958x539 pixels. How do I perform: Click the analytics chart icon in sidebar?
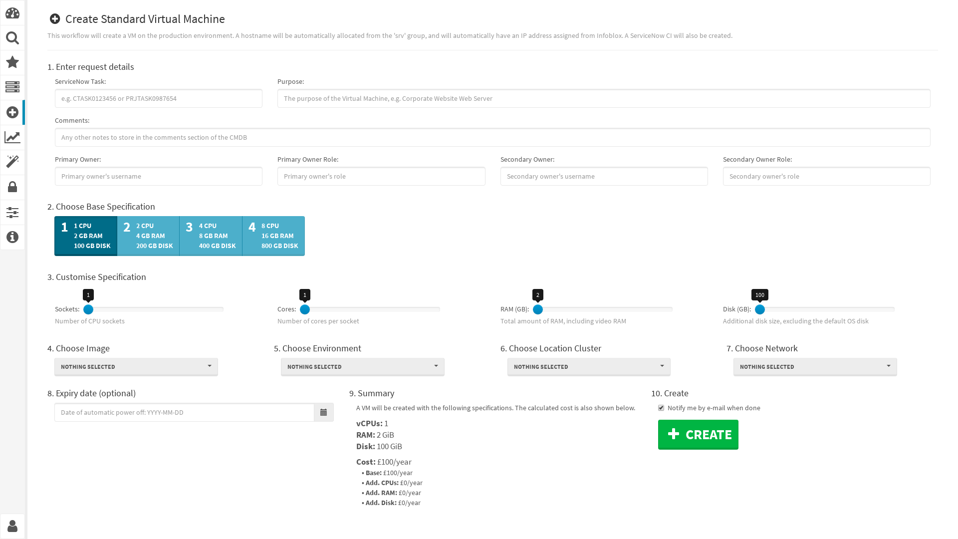point(12,136)
